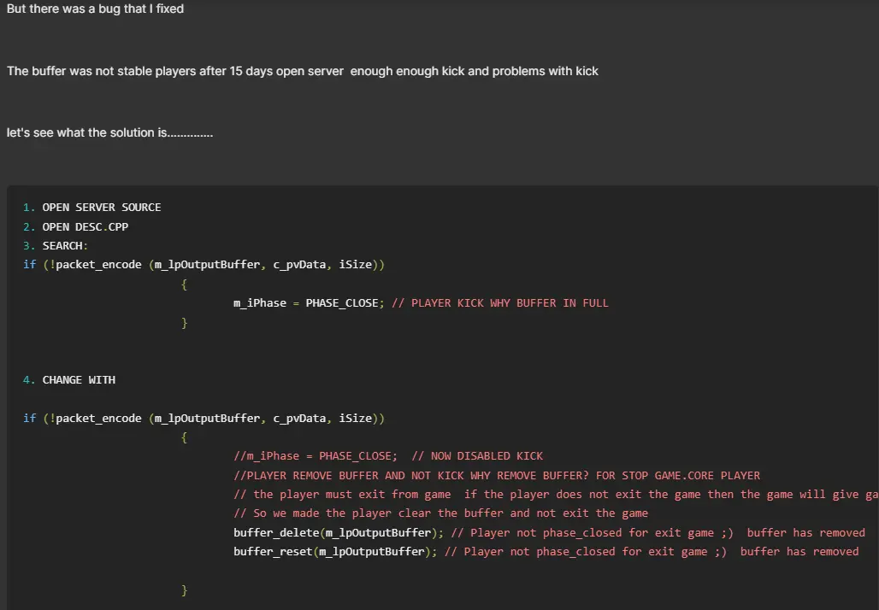Click the first packet_encode if statement under SEARCH
This screenshot has height=610, width=879.
point(204,265)
